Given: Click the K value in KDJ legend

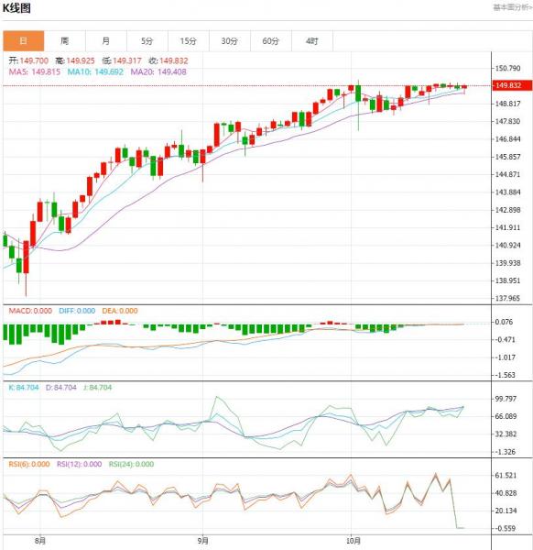Looking at the screenshot, I should 24,388.
